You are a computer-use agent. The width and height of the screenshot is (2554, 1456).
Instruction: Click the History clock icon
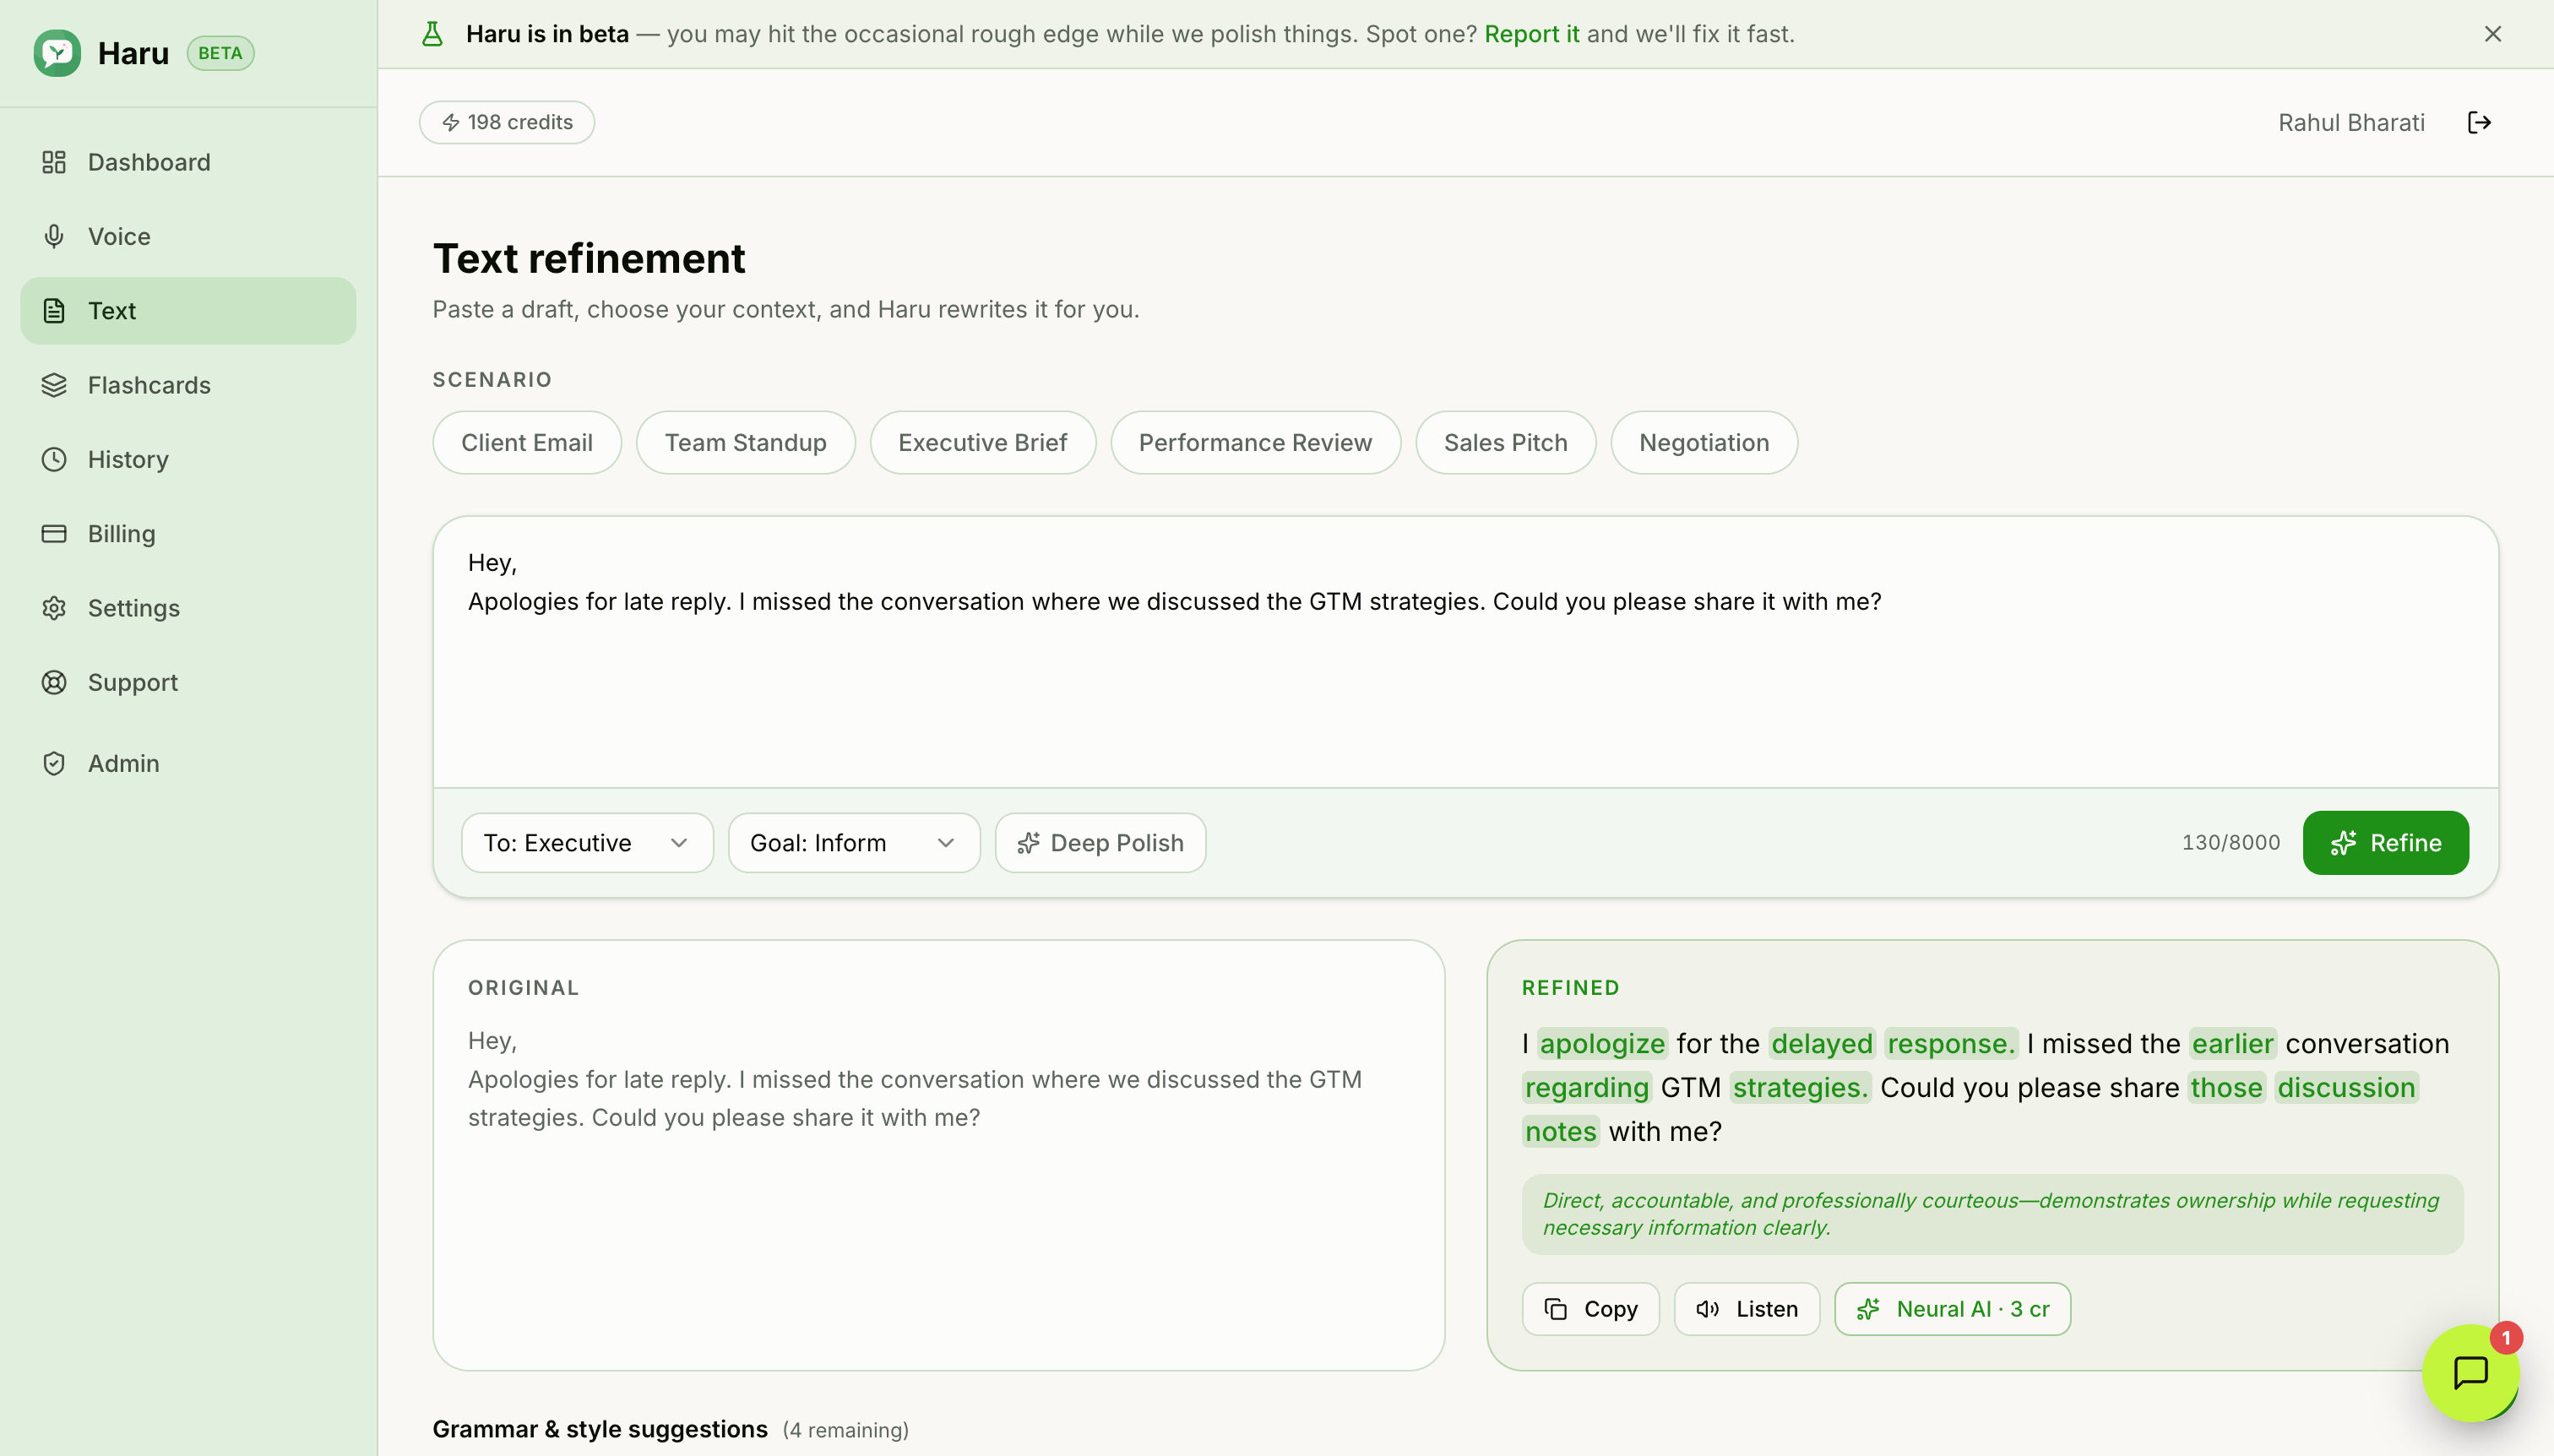point(54,459)
